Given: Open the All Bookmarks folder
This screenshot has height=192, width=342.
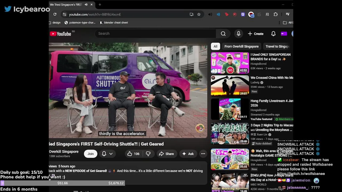Looking at the screenshot, I should point(288,23).
